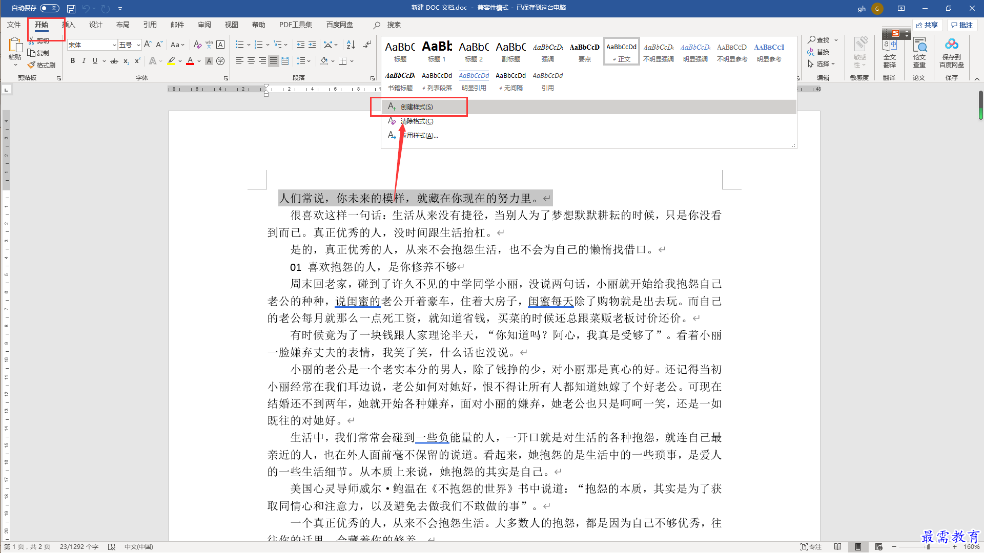Click the Character Border icon

[220, 45]
